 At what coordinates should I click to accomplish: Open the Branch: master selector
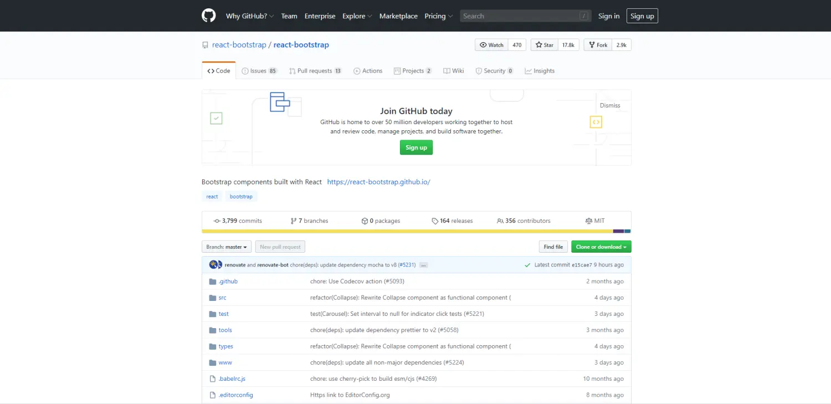point(227,247)
